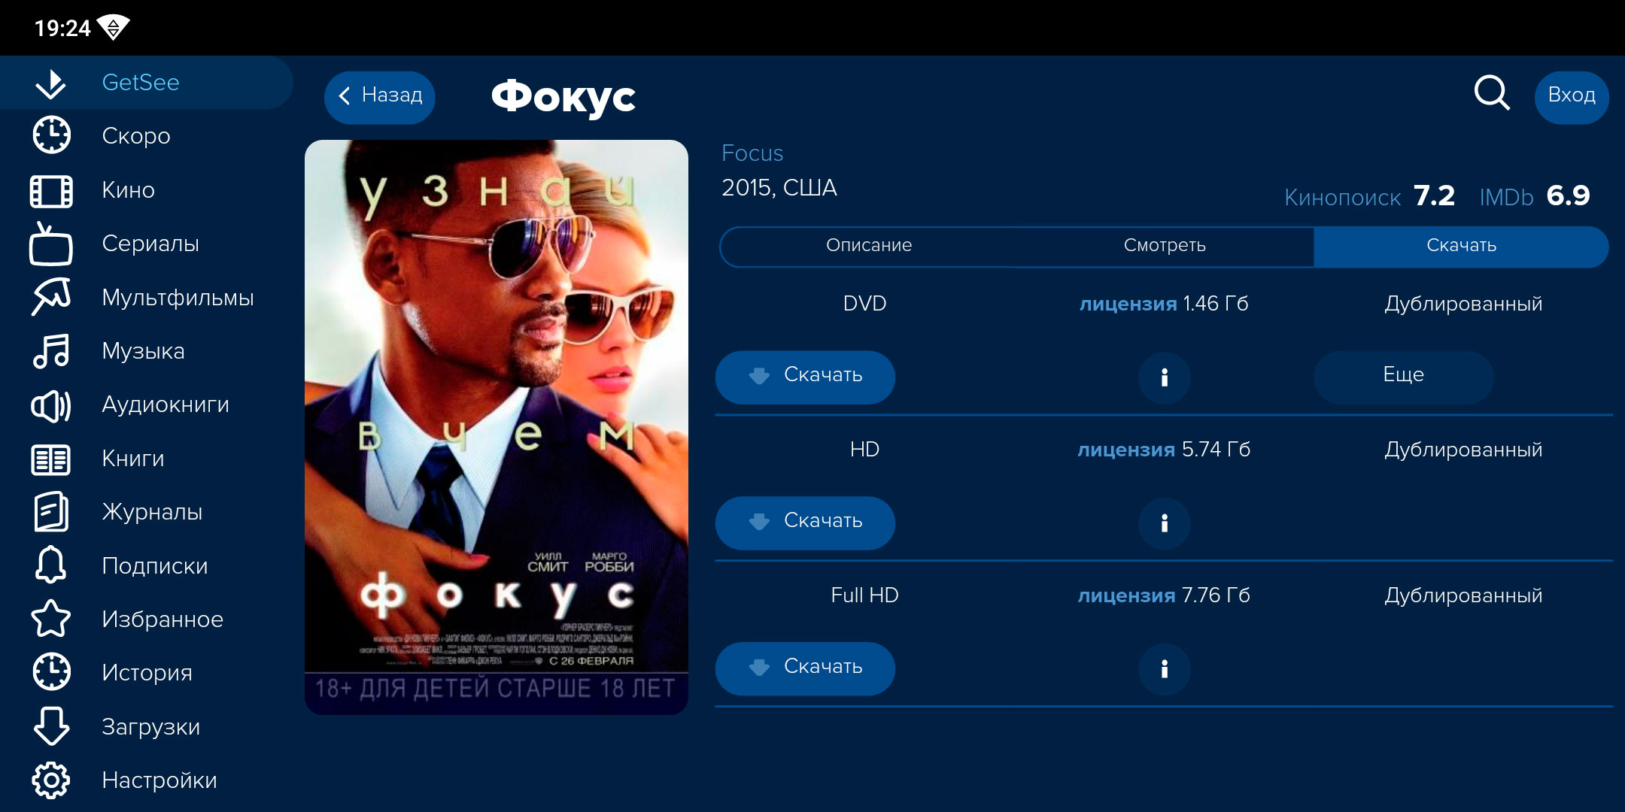This screenshot has height=812, width=1625.
Task: Click the Загрузки down arrow icon
Action: [x=51, y=726]
